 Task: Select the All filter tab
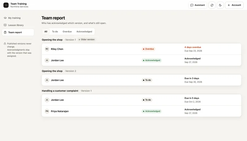click(x=46, y=32)
